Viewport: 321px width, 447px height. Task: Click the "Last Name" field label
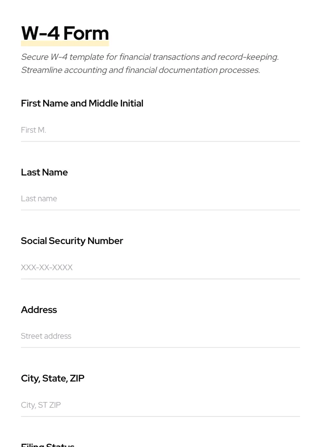coord(44,172)
